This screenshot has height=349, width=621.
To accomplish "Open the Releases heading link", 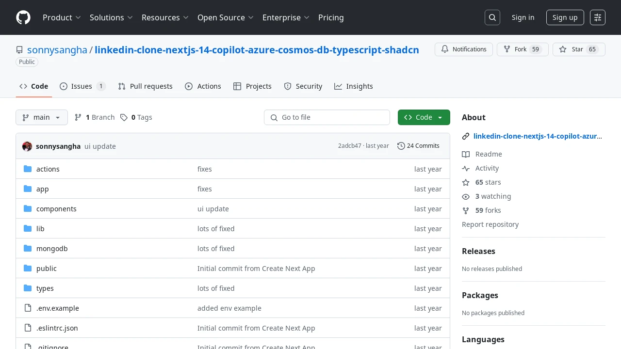I will [x=478, y=251].
